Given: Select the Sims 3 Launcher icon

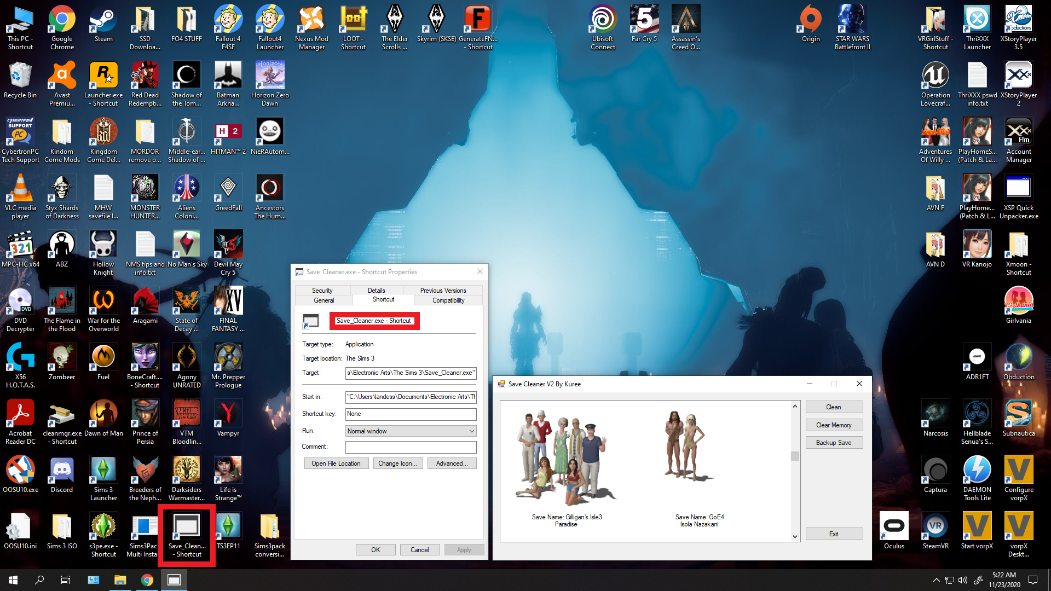Looking at the screenshot, I should tap(103, 478).
